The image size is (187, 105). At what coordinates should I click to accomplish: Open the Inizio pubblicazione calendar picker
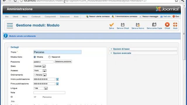click(x=57, y=79)
